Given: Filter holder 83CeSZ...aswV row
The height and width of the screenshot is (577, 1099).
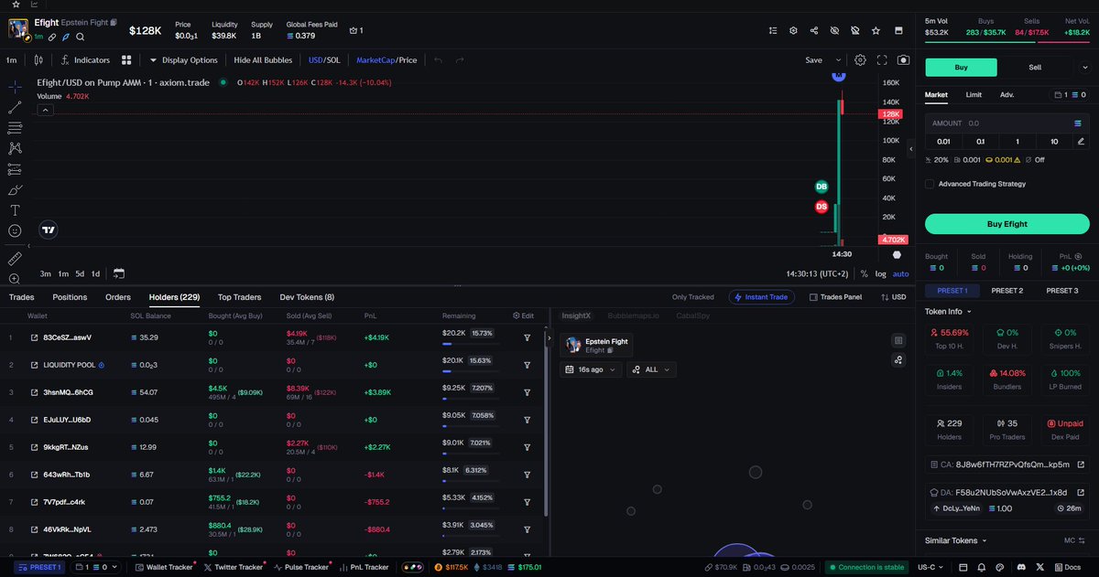Looking at the screenshot, I should coord(528,337).
